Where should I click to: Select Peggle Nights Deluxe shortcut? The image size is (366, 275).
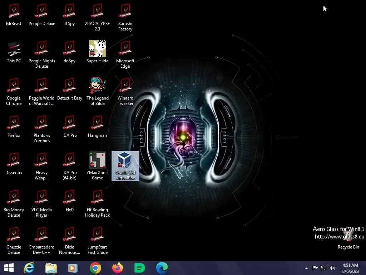[x=42, y=54]
